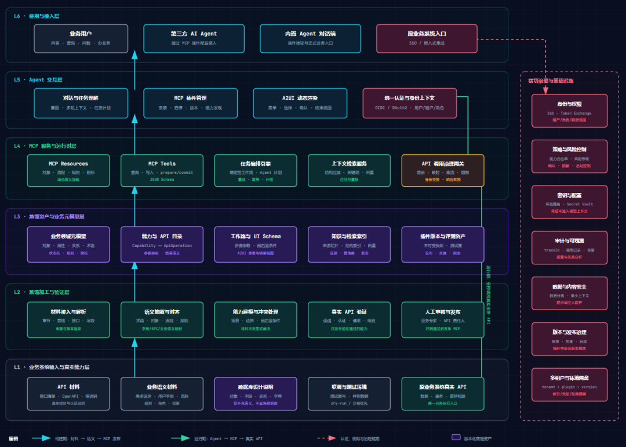Select the A2UI 动态渲染 box

(x=300, y=103)
